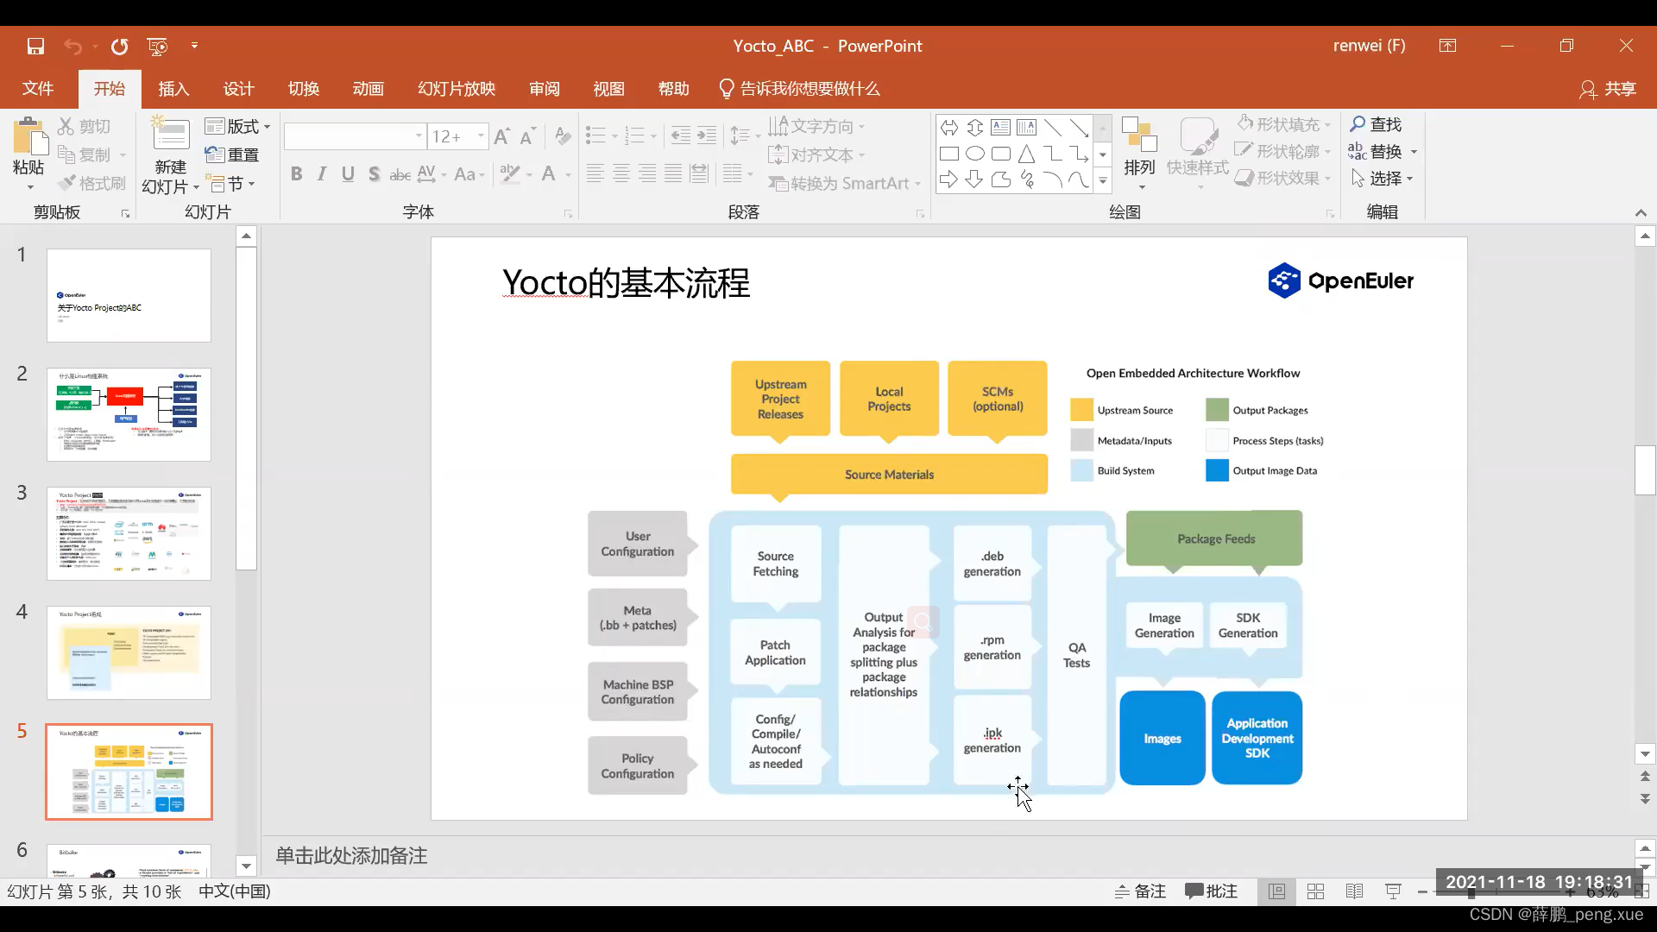Expand shapes gallery more arrow
The height and width of the screenshot is (932, 1657).
pos(1102,180)
